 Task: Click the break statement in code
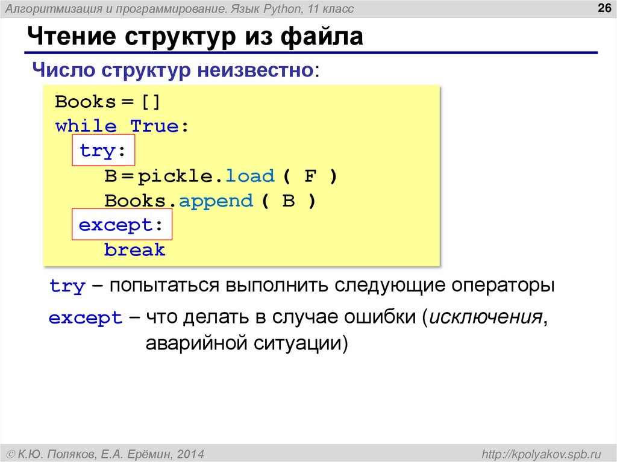[134, 249]
